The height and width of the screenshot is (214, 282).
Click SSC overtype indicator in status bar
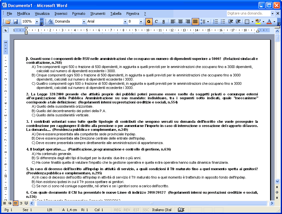[x=146, y=210]
